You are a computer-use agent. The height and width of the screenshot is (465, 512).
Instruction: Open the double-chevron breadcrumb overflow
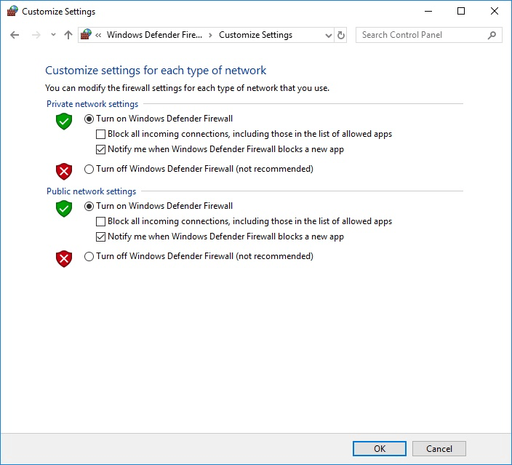point(98,35)
